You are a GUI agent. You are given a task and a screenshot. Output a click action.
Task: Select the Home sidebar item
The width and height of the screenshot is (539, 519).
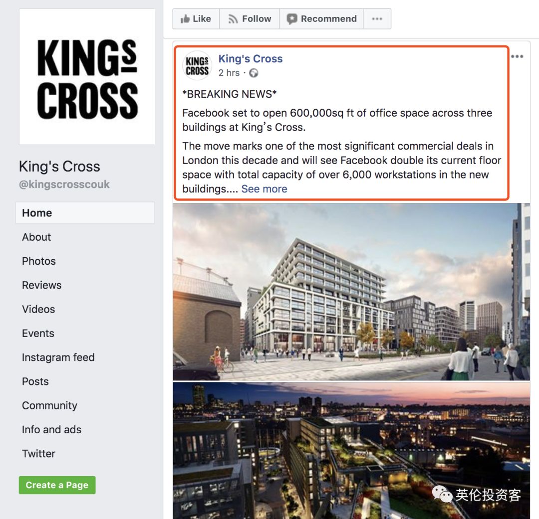(x=85, y=213)
